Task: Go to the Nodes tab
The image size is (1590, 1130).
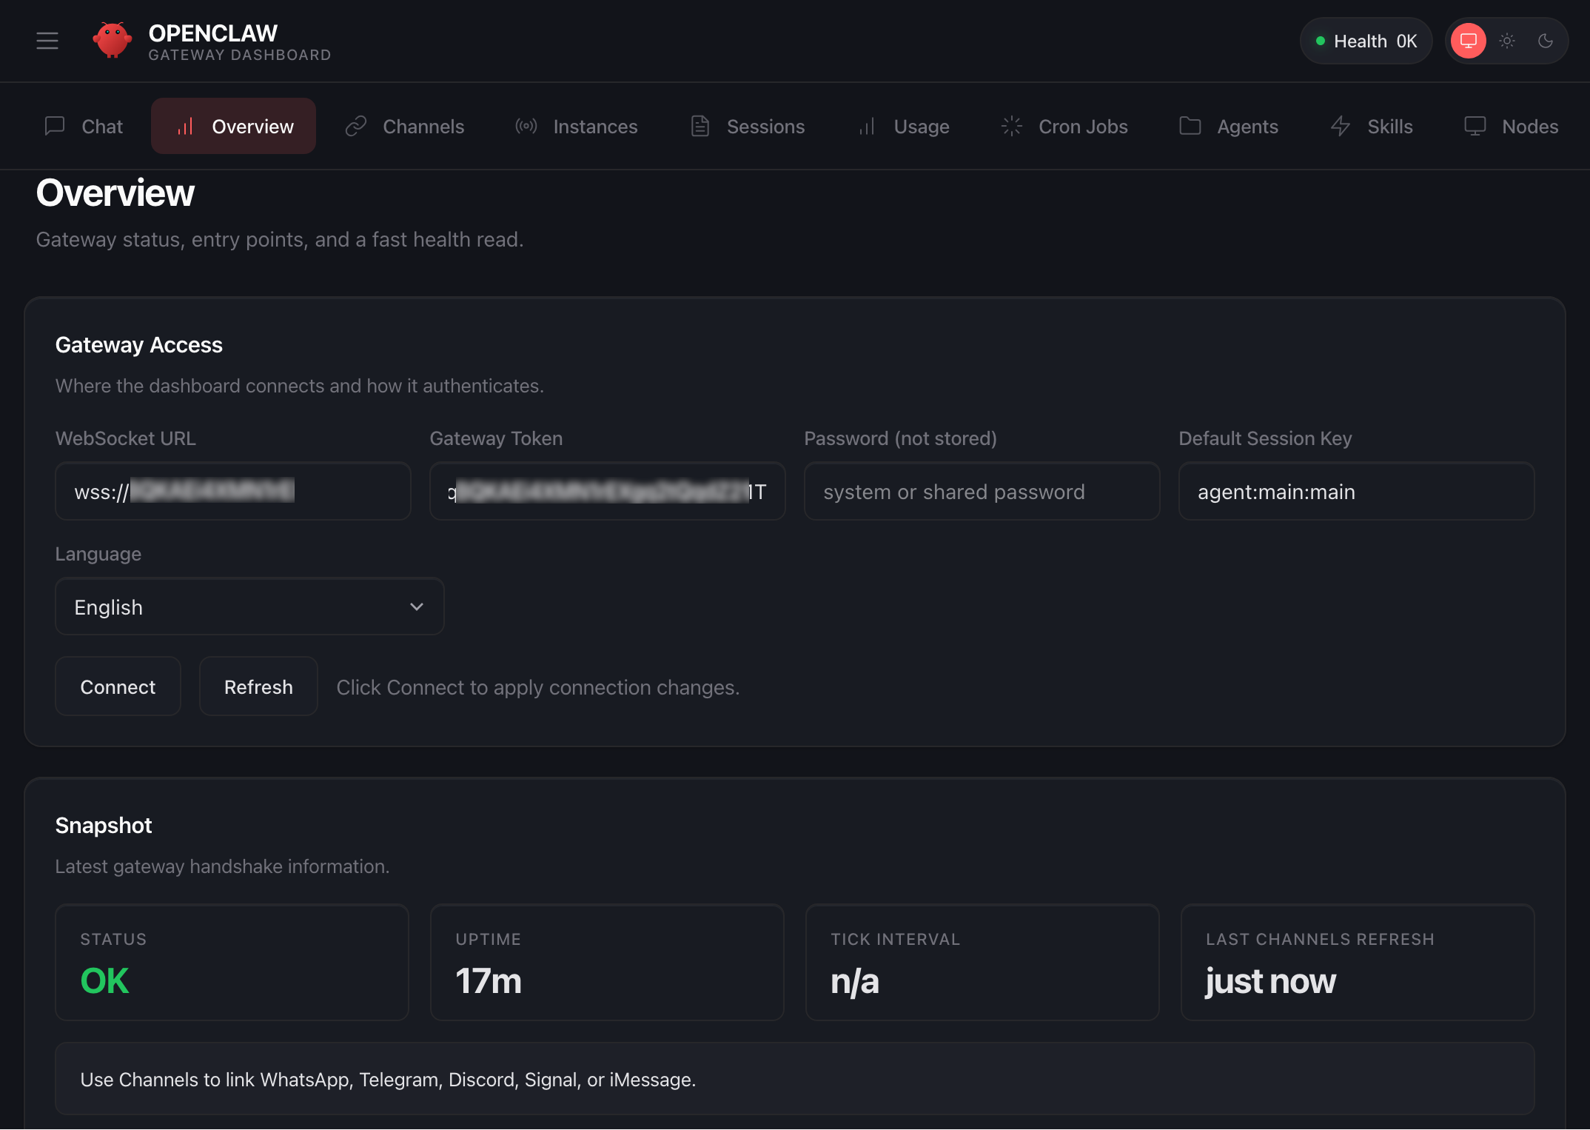Action: coord(1512,126)
